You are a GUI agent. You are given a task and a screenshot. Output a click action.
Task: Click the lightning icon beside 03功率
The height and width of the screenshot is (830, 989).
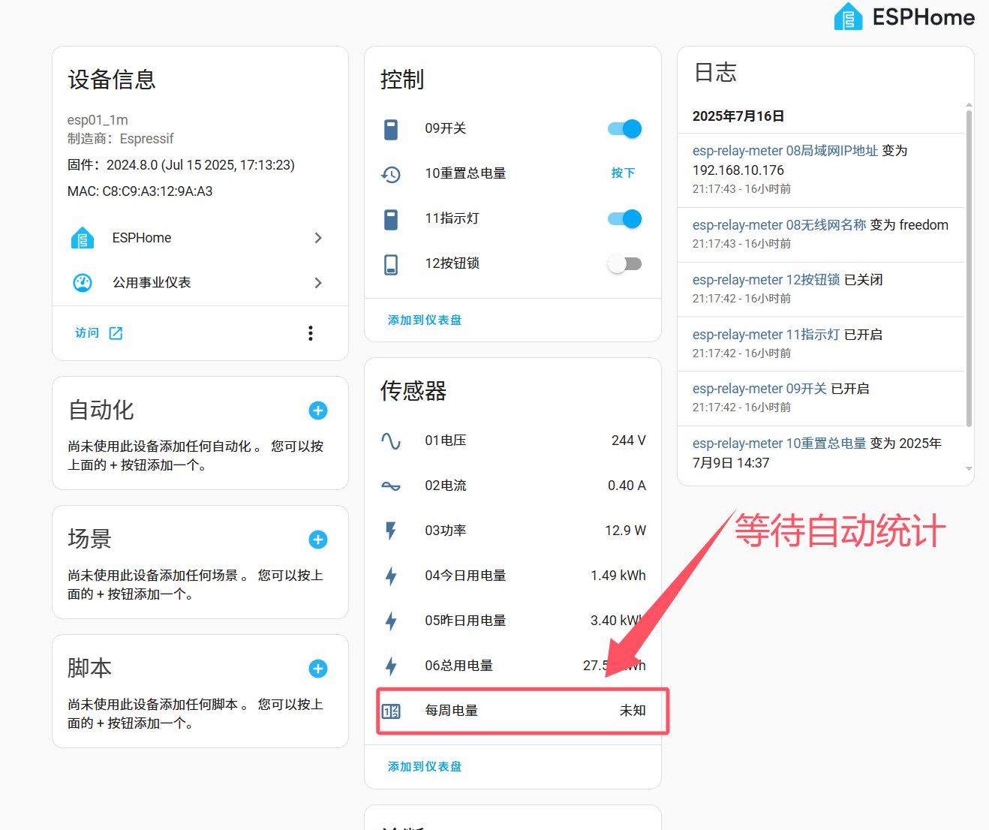(391, 531)
